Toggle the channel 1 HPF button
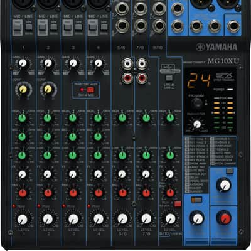This screenshot has width=251, height=251. pos(29,27)
